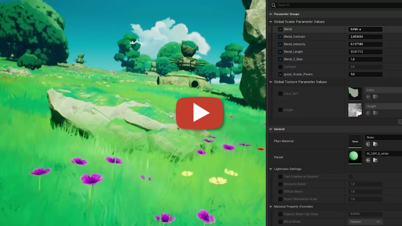Click the Height texture thumbnail

[x=355, y=110]
